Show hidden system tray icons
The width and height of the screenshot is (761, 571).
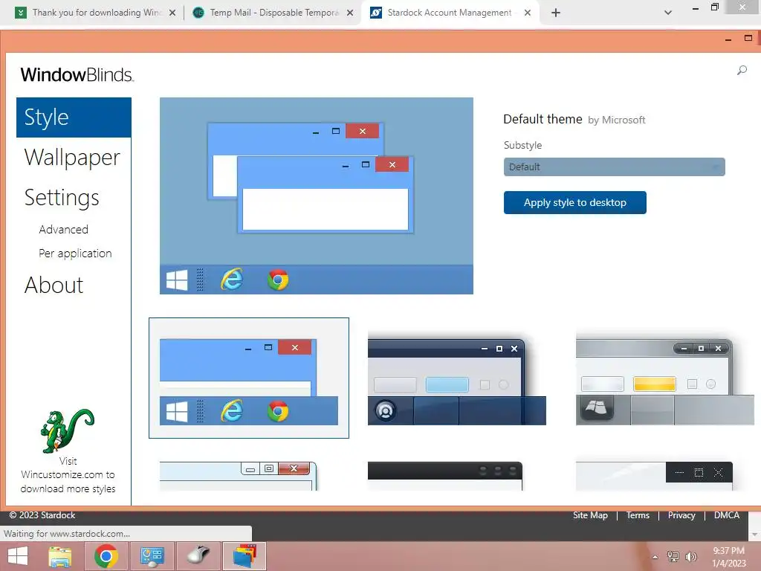(655, 557)
